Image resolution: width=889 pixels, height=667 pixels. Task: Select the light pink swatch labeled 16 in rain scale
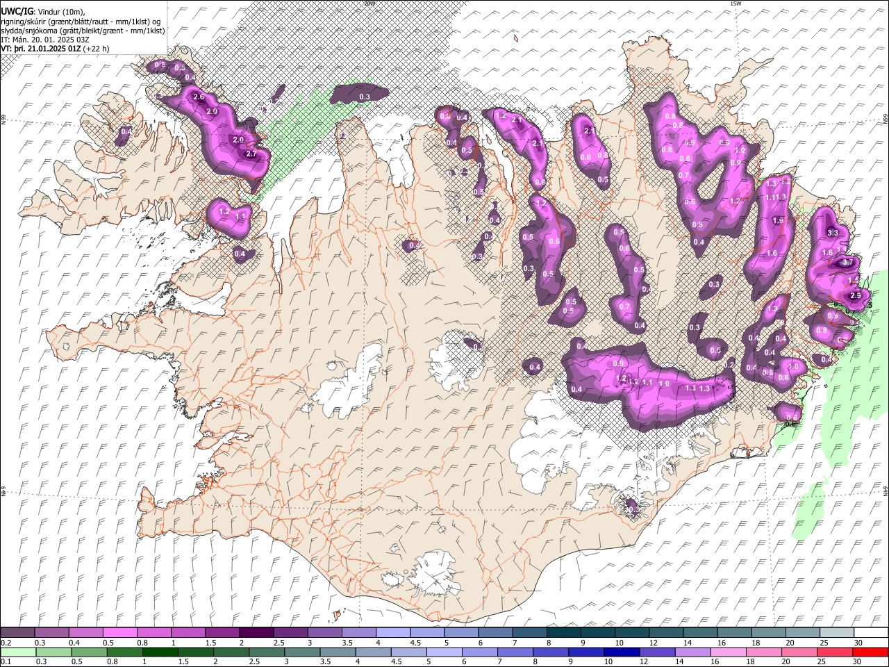click(x=729, y=652)
